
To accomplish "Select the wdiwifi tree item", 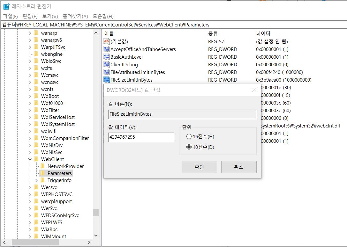I will [x=49, y=131].
